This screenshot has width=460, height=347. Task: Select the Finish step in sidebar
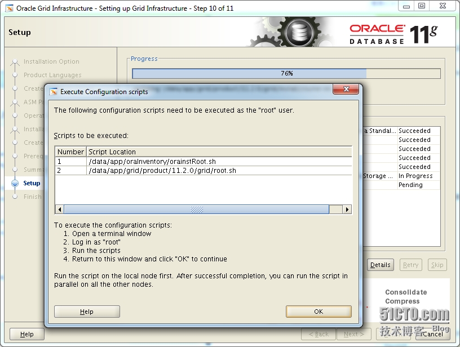pyautogui.click(x=33, y=197)
